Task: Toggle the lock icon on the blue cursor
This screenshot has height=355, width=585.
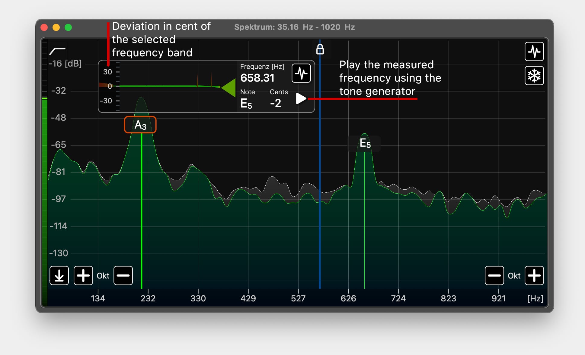Action: 320,49
